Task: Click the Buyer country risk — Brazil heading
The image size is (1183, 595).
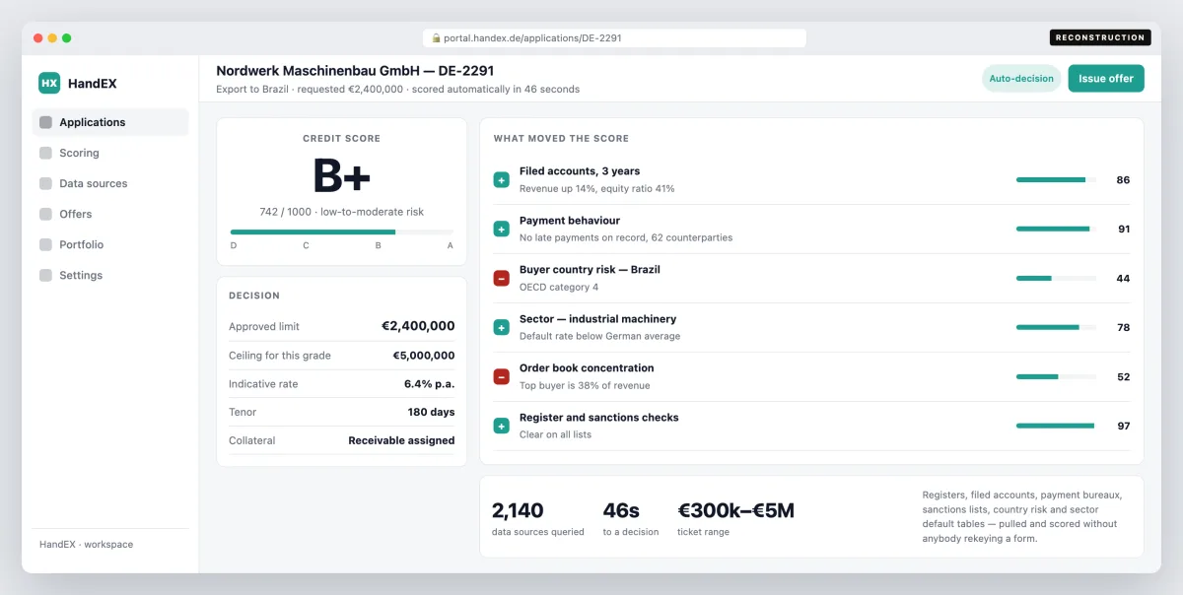Action: [590, 270]
